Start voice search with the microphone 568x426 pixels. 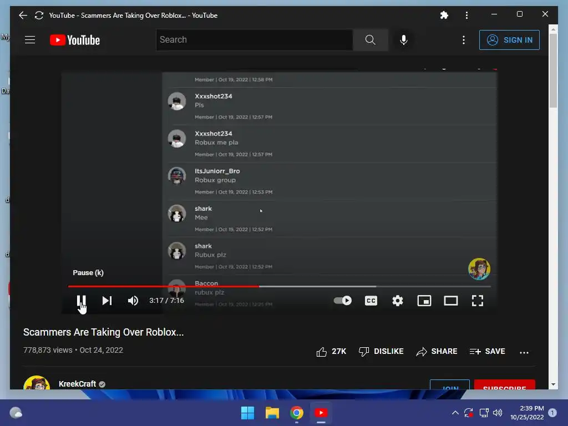tap(404, 40)
